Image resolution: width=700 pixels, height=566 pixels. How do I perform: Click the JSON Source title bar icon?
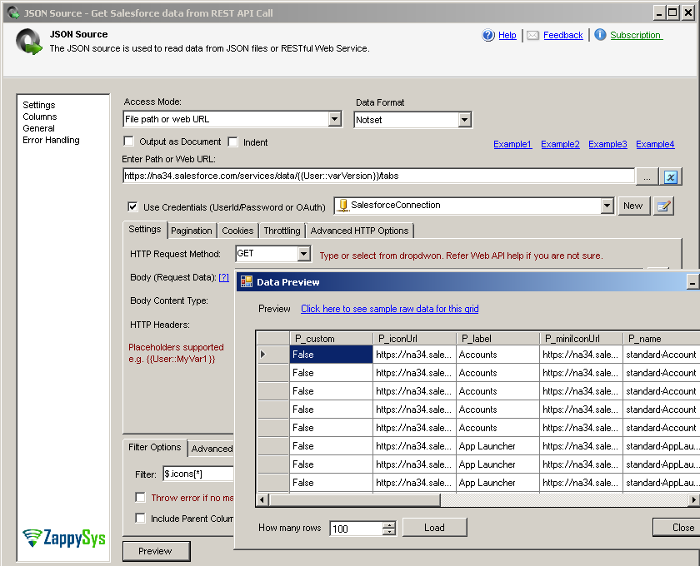coord(13,12)
